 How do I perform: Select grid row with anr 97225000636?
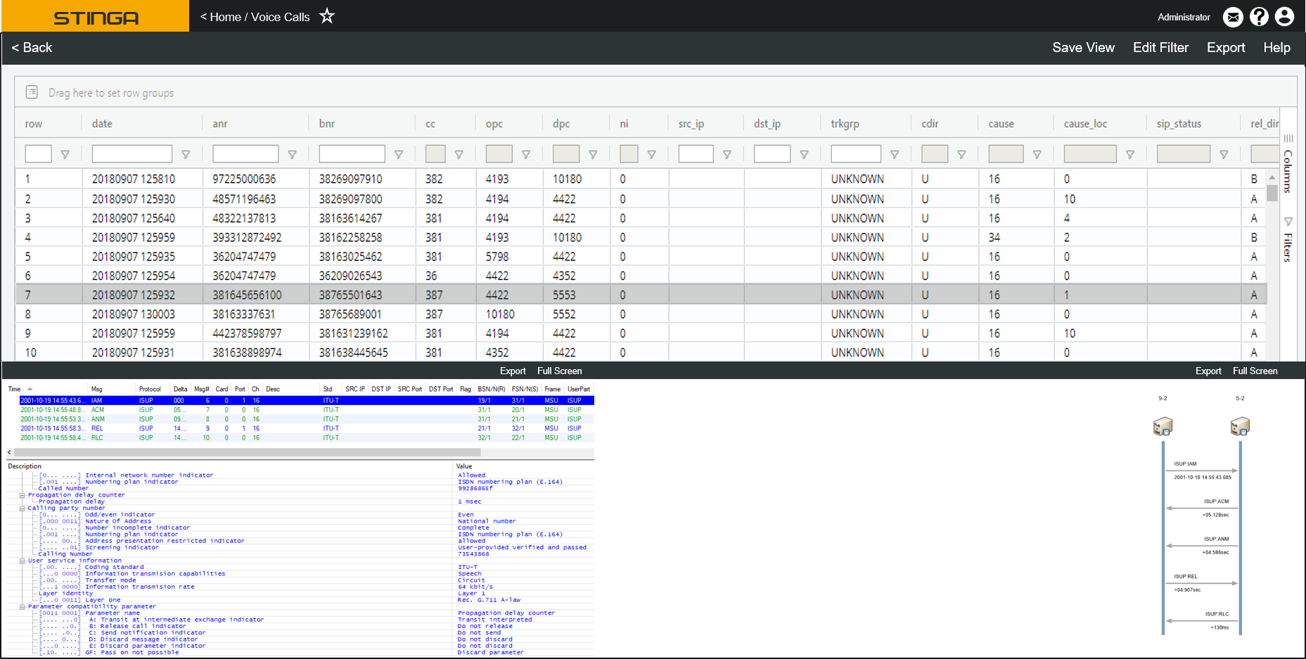click(641, 179)
